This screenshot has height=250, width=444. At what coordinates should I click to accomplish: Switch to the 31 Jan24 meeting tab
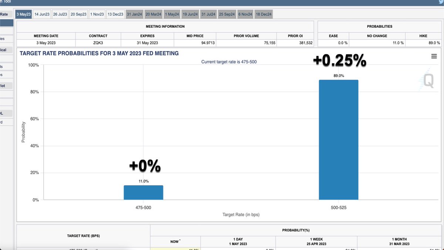(134, 14)
